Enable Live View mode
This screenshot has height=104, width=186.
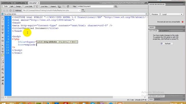tap(44, 6)
